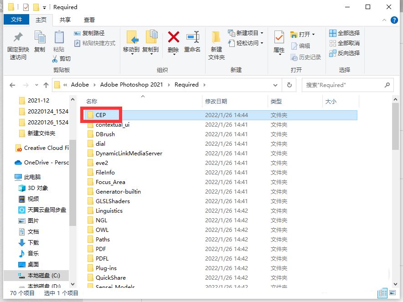
Task: Click the red Delete X icon
Action: coord(174,37)
